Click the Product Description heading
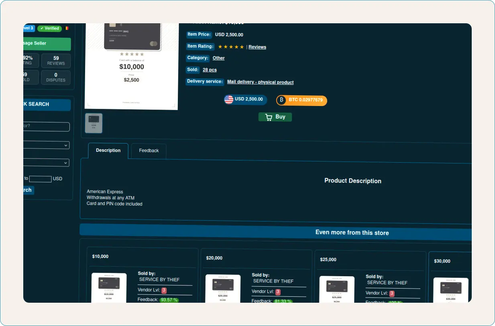Image resolution: width=495 pixels, height=326 pixels. [353, 181]
